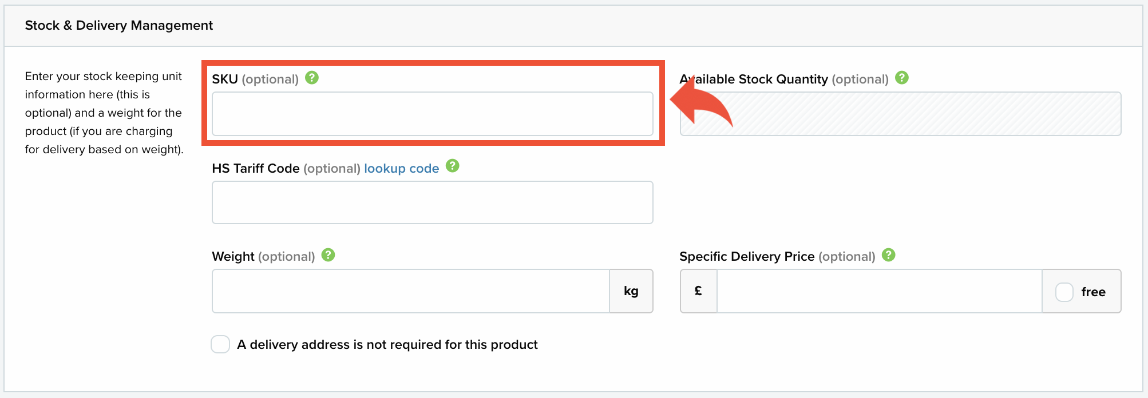Click into the Weight input field

point(411,291)
